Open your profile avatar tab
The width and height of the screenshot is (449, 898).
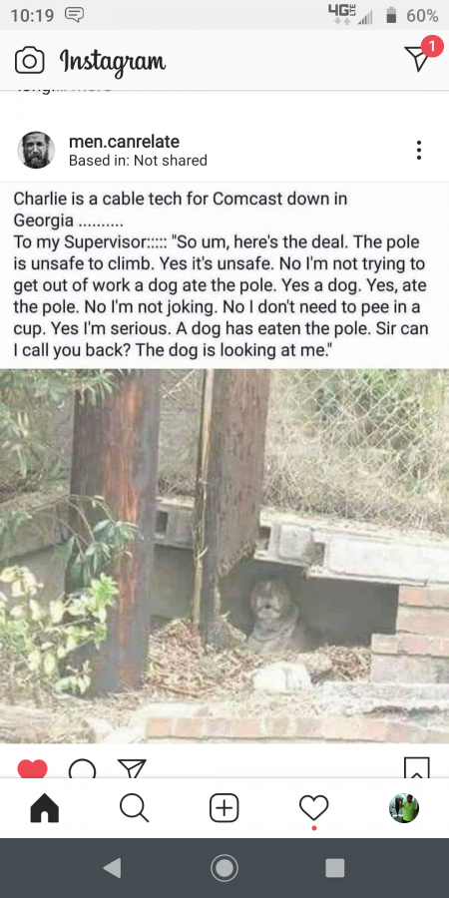[x=404, y=808]
